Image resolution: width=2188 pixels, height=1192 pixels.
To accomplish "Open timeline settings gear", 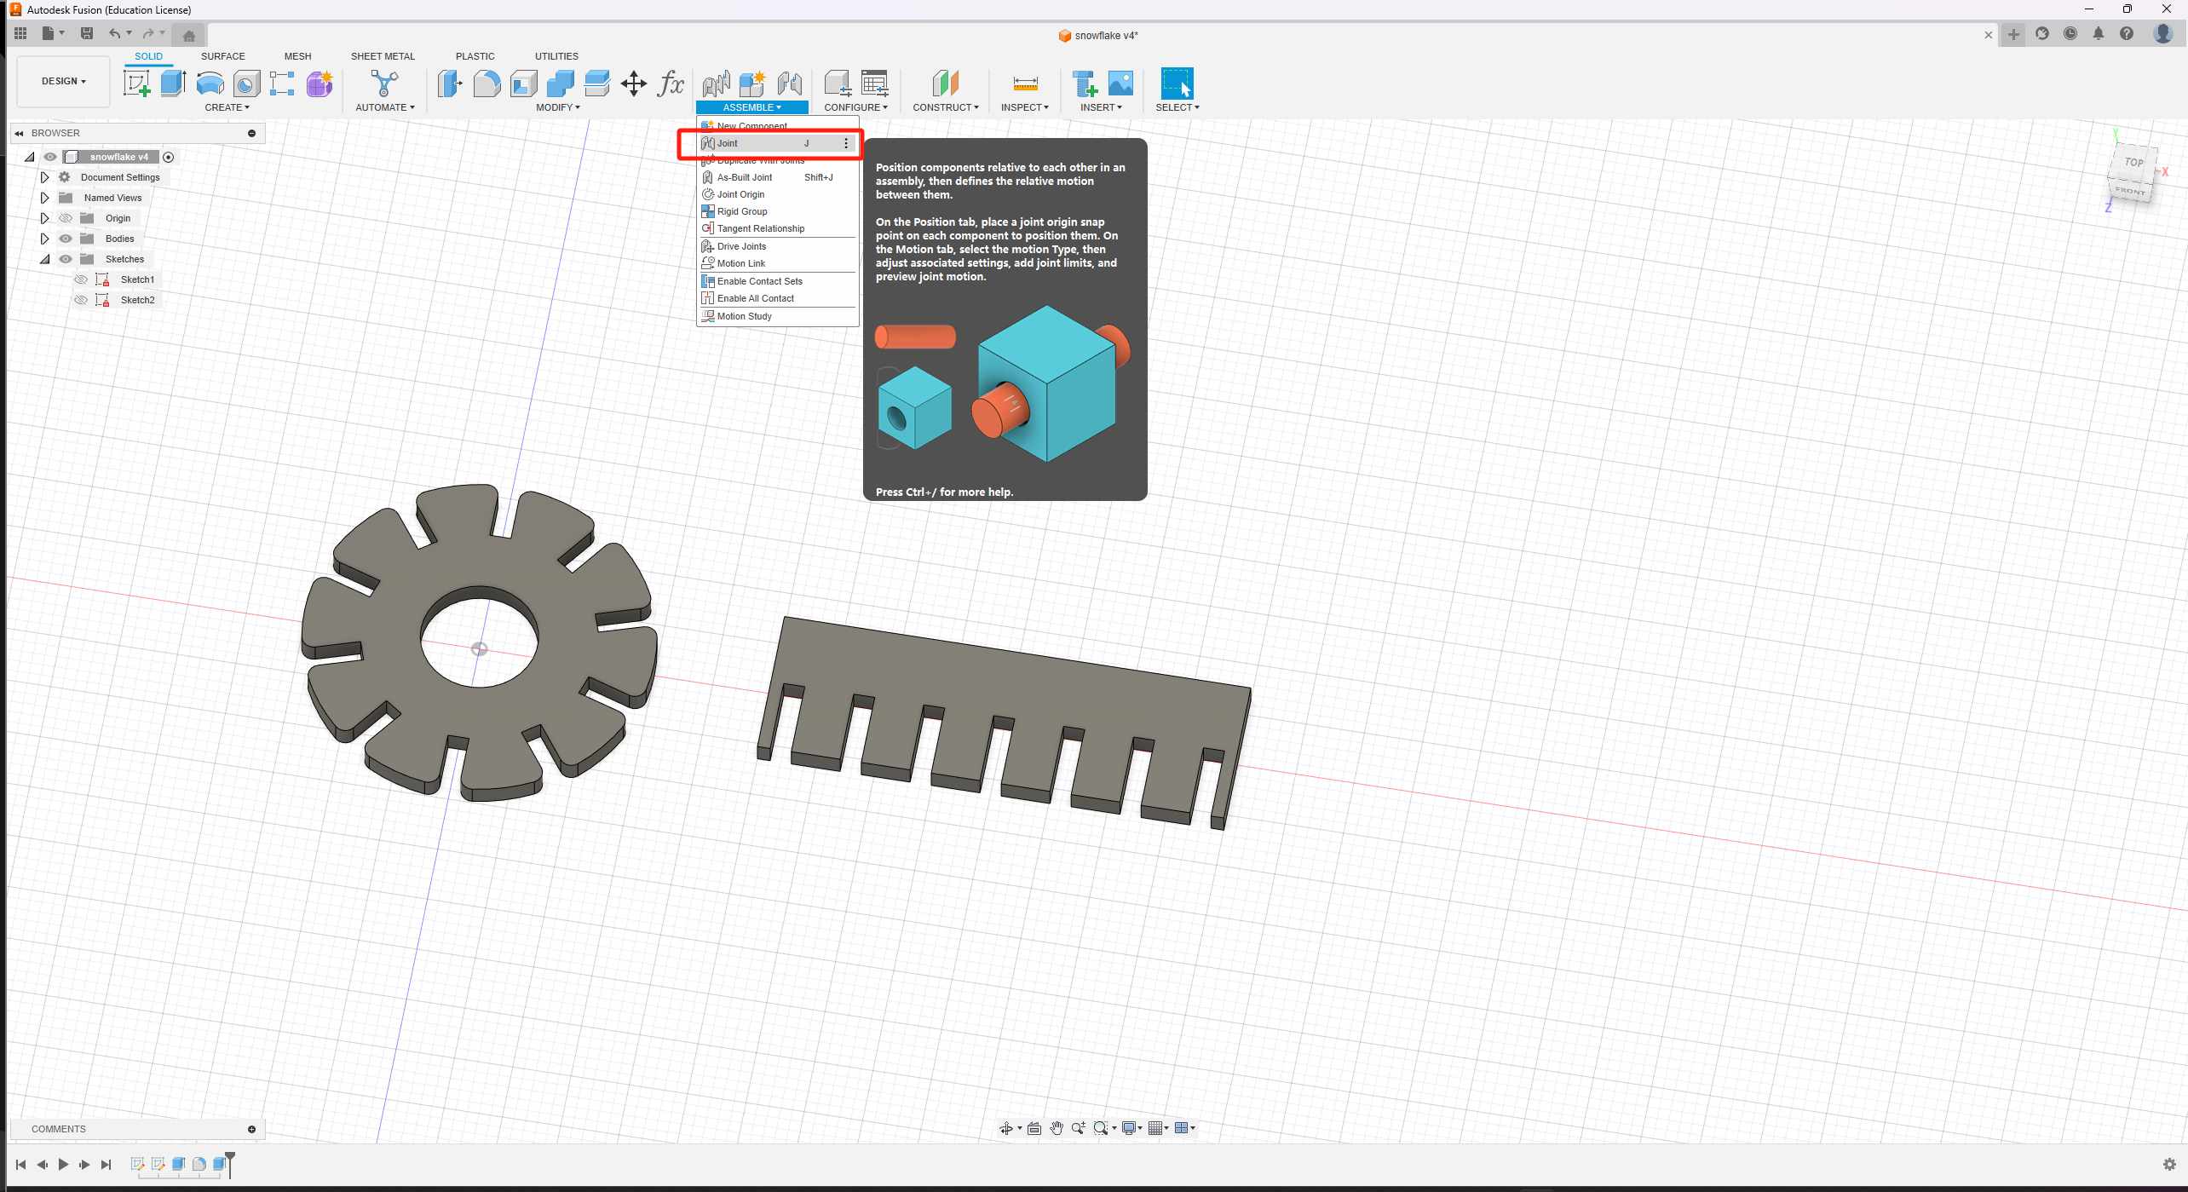I will pyautogui.click(x=2169, y=1164).
